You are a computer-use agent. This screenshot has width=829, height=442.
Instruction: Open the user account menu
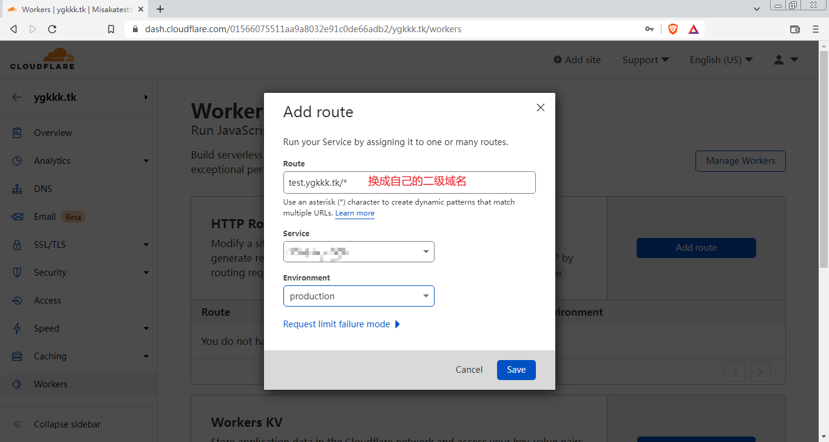(x=786, y=59)
